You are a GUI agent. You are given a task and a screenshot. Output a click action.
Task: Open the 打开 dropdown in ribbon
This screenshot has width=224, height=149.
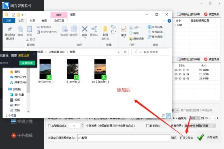coord(135,27)
